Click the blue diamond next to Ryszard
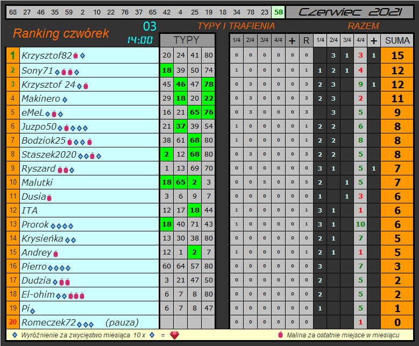 72,170
